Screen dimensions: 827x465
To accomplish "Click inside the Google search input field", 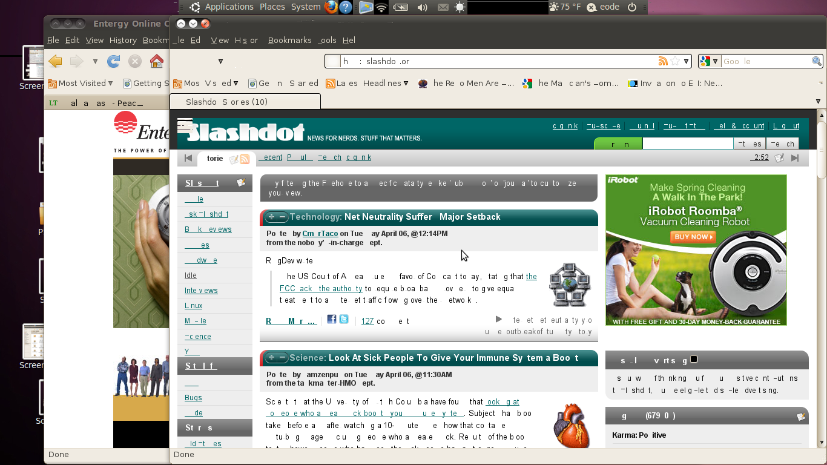I will [765, 61].
